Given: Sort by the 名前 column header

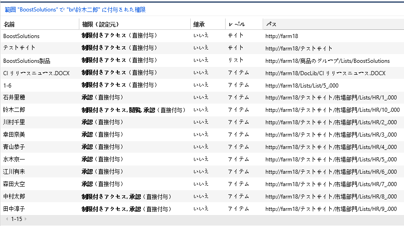Looking at the screenshot, I should point(9,24).
